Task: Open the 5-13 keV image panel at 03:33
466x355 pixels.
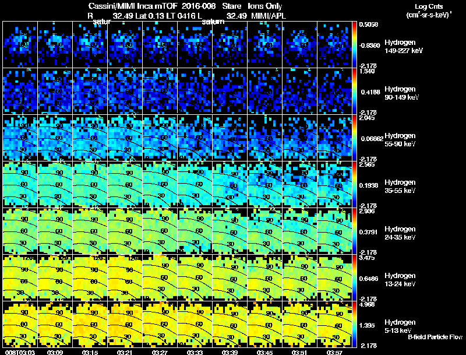Action: pyautogui.click(x=195, y=324)
